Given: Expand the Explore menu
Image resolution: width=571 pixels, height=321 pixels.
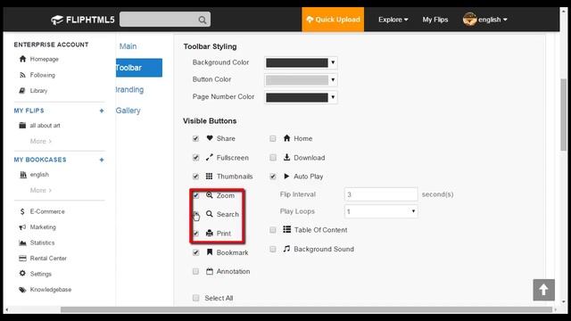Looking at the screenshot, I should point(393,20).
